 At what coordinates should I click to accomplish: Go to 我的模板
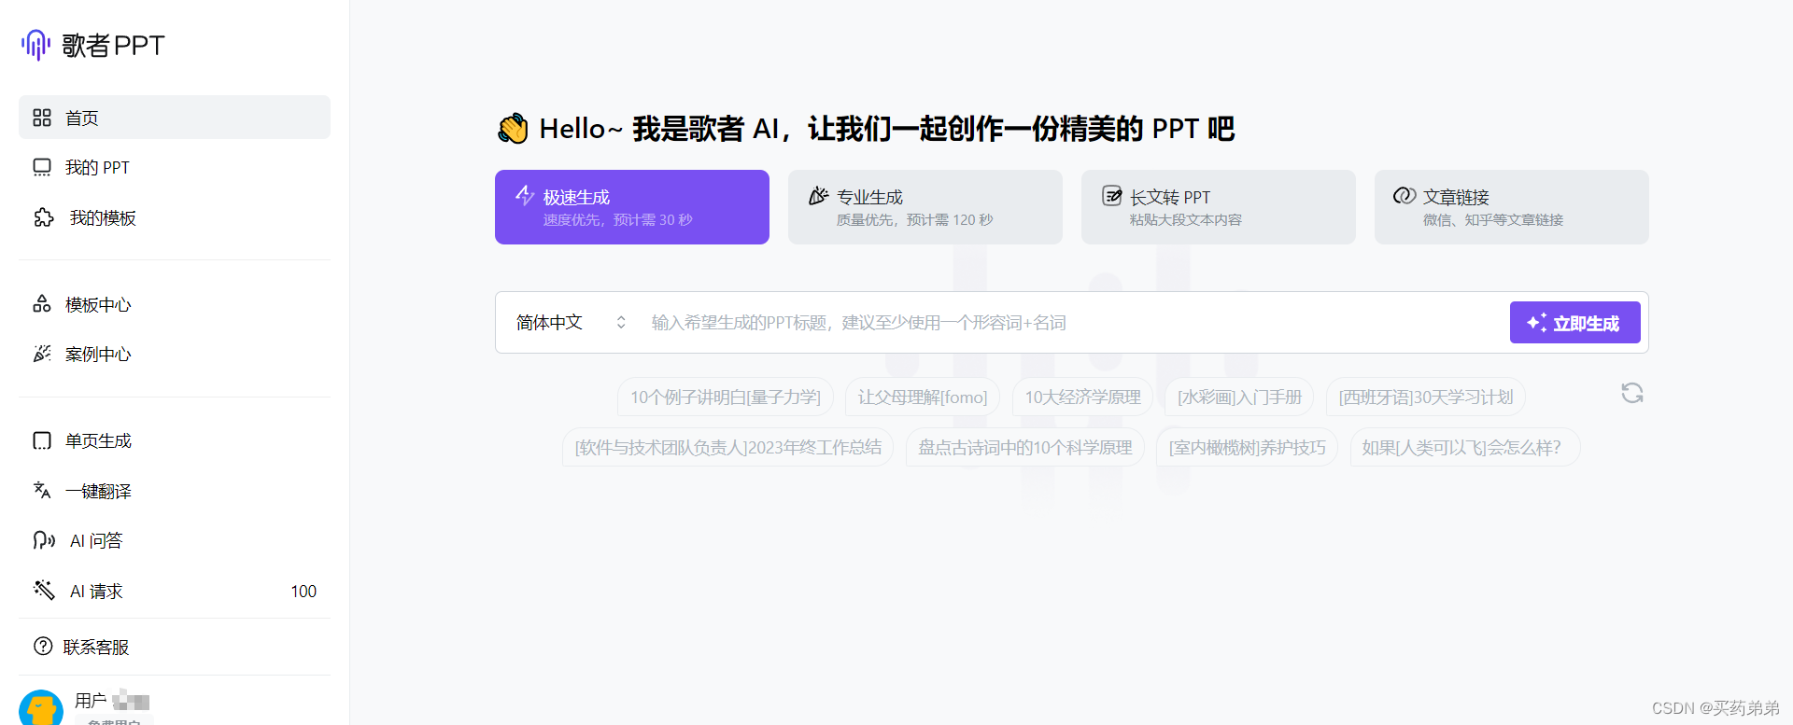pyautogui.click(x=175, y=217)
